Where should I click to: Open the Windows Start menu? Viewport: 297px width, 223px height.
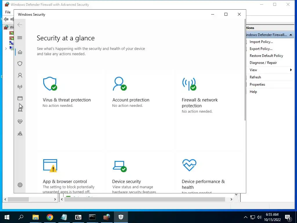pyautogui.click(x=7, y=217)
